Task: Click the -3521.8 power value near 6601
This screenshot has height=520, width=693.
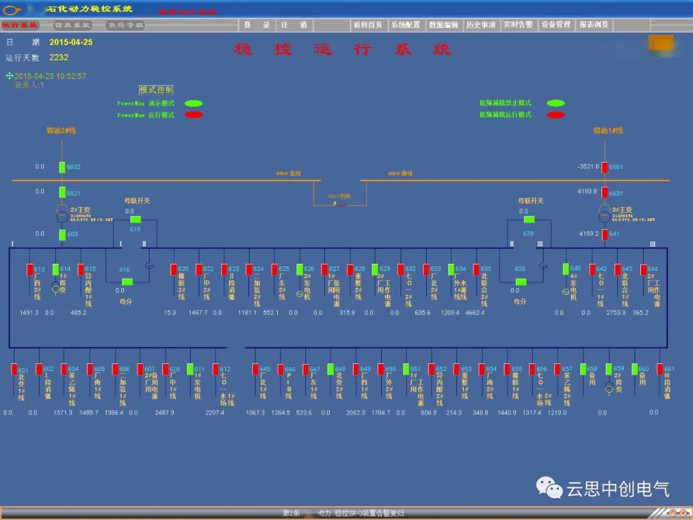Action: [588, 167]
